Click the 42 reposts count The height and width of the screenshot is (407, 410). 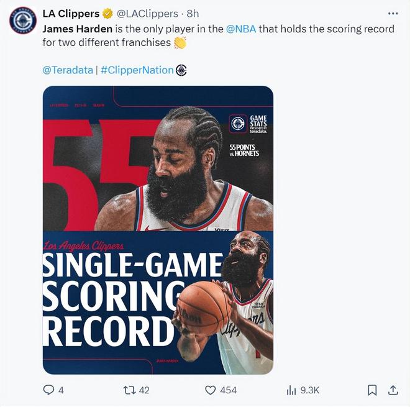[x=144, y=390]
